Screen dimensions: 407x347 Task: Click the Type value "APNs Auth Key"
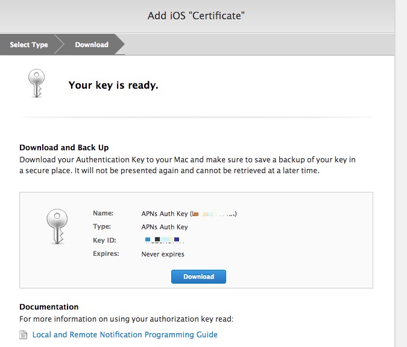[165, 227]
